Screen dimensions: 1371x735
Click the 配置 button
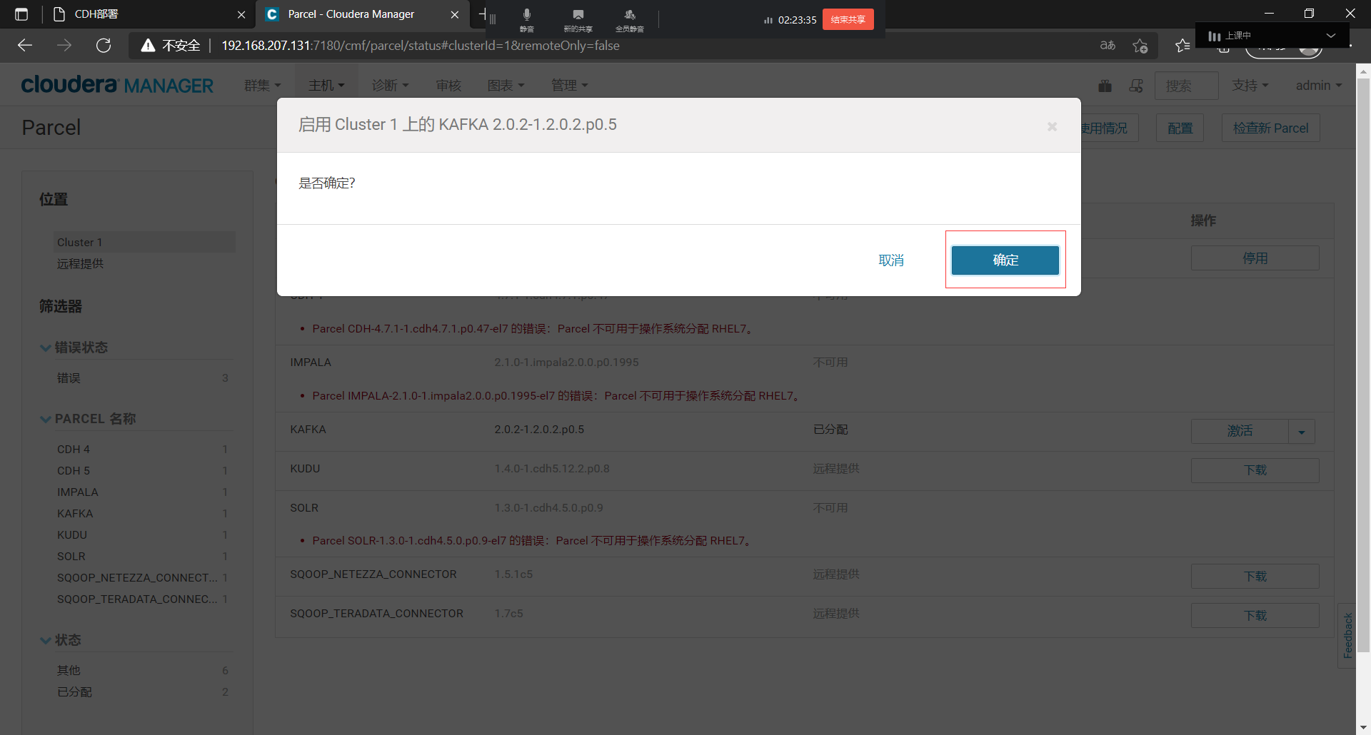tap(1180, 128)
